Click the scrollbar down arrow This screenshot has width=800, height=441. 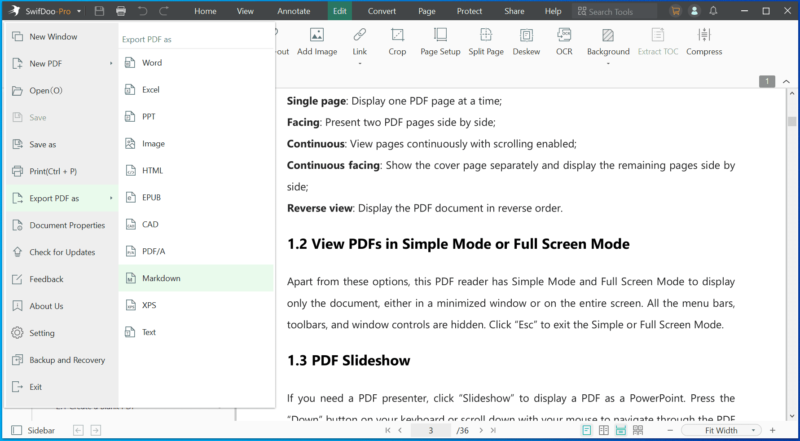(792, 416)
